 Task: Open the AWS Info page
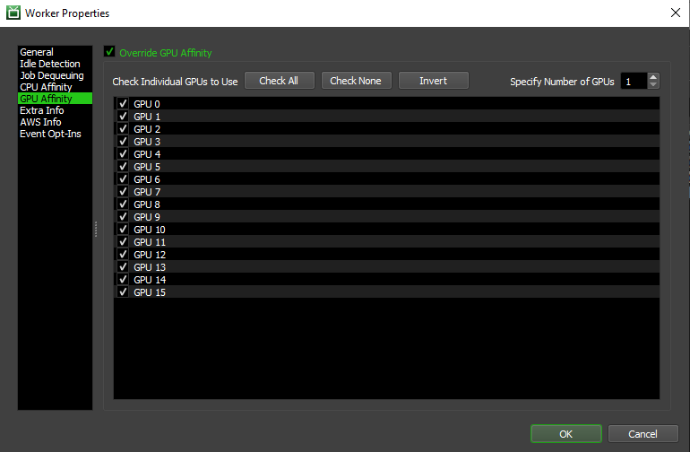[40, 122]
